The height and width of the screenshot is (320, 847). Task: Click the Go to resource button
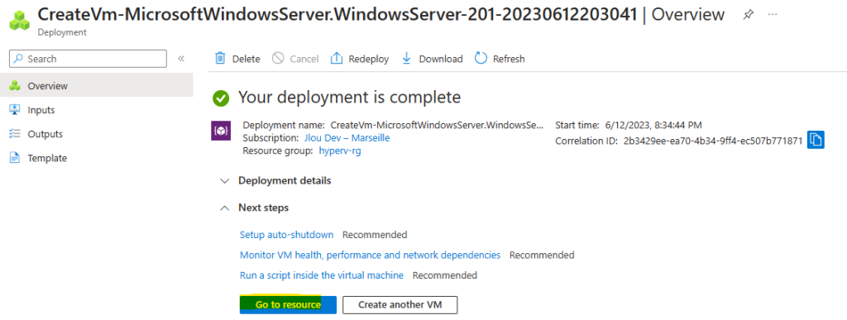point(288,304)
